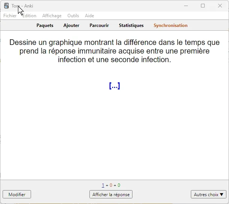Start Synchronisation
The height and width of the screenshot is (204, 229).
[x=170, y=25]
